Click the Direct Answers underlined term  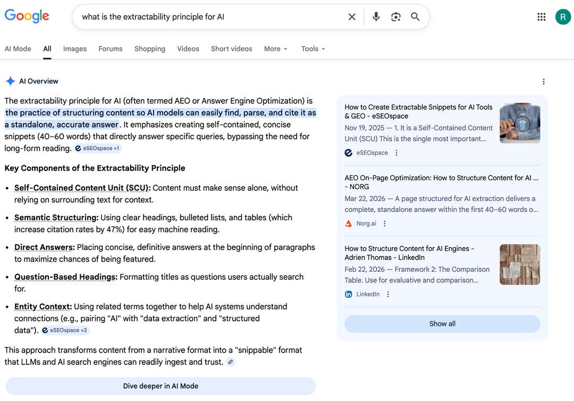pos(44,247)
